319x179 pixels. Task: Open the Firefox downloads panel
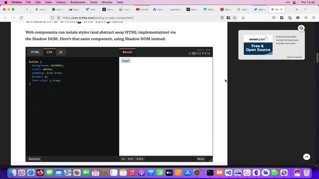coord(243,18)
